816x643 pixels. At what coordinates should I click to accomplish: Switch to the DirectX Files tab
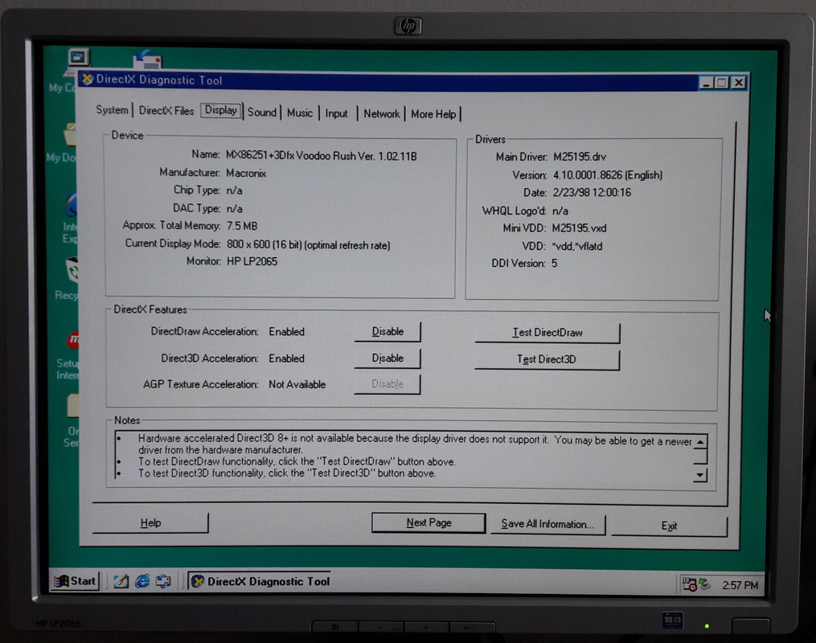[166, 110]
